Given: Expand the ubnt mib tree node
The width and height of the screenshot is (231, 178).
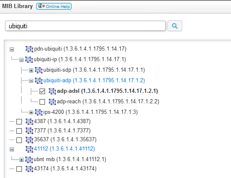Looking at the screenshot, I should 21,160.
